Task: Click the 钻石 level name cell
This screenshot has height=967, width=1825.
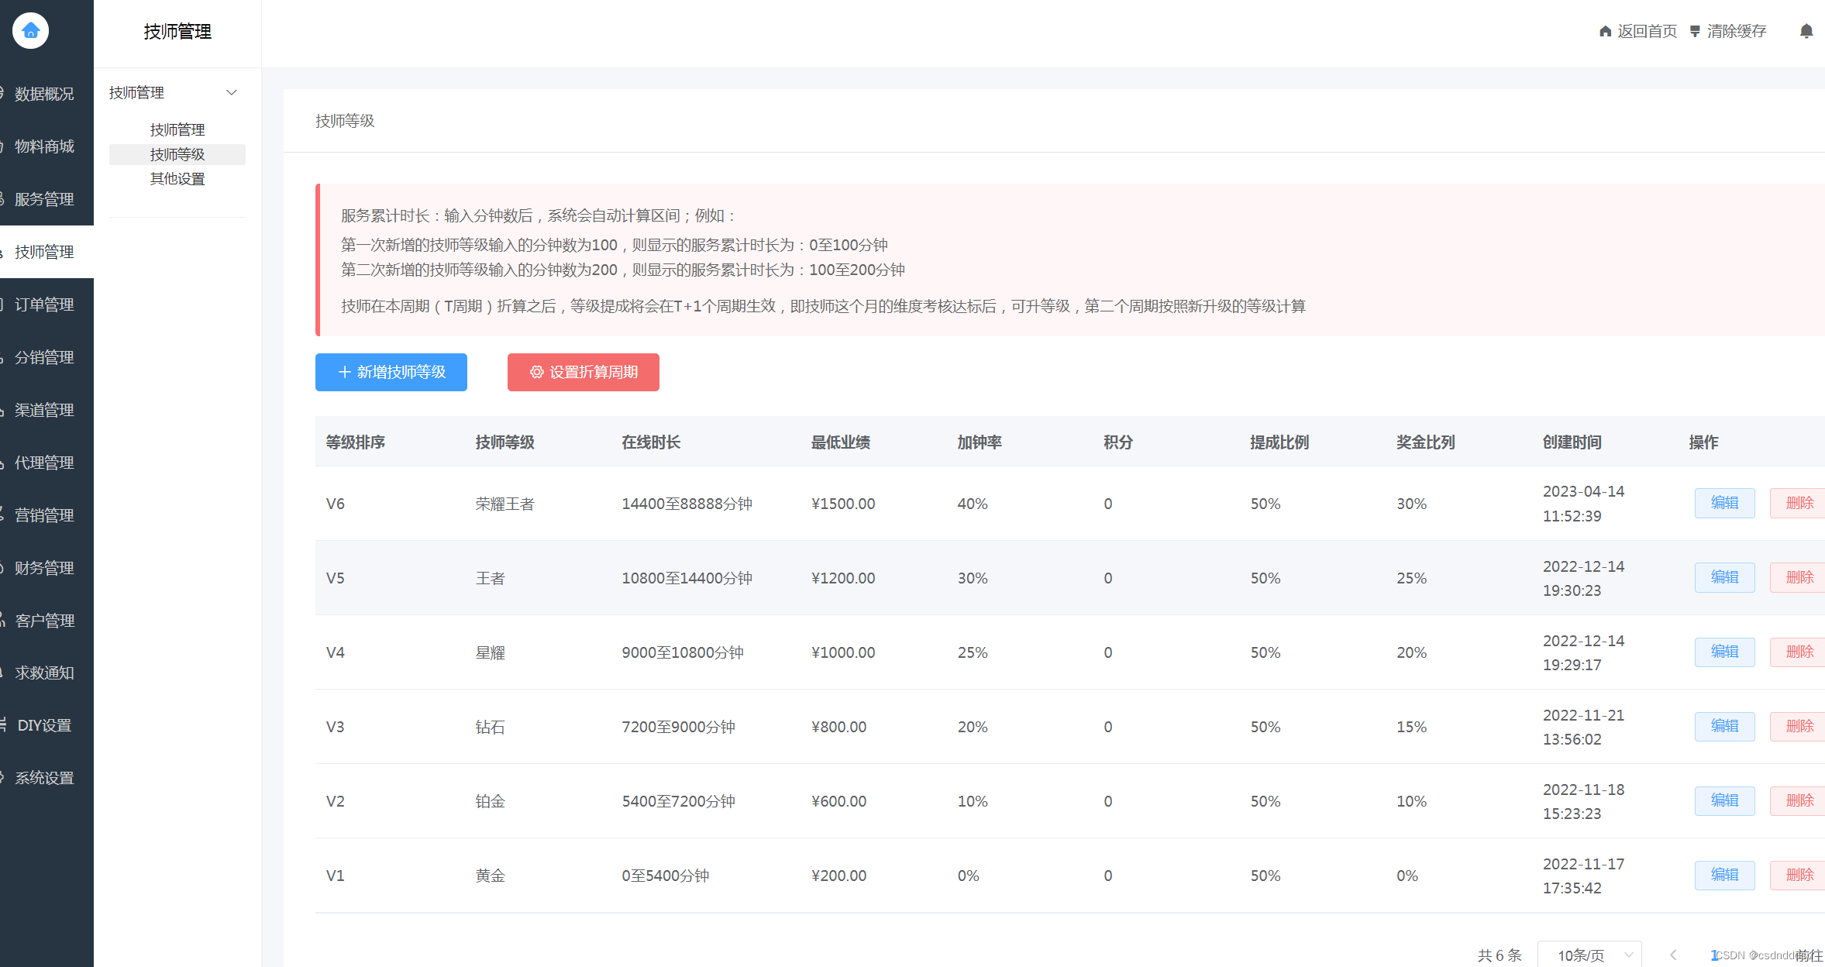Action: coord(490,727)
